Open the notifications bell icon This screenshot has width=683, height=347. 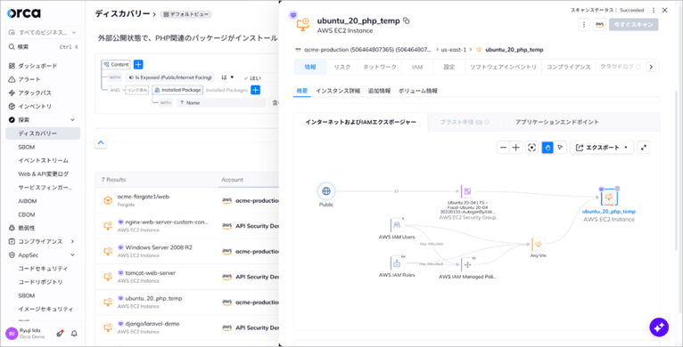click(74, 334)
